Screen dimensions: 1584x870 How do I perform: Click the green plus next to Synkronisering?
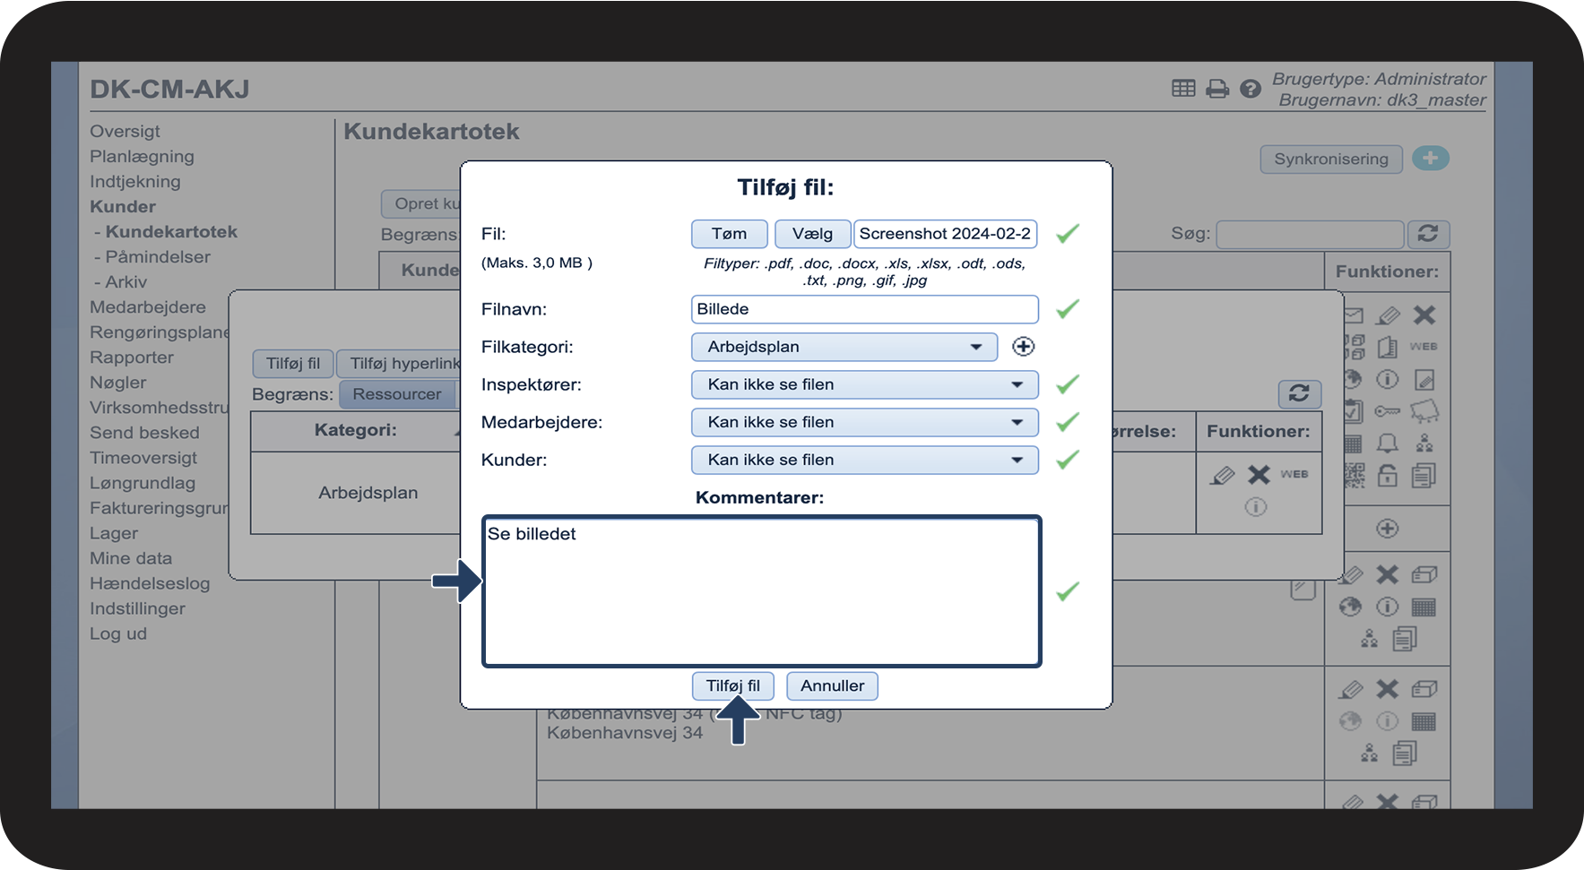click(x=1430, y=159)
